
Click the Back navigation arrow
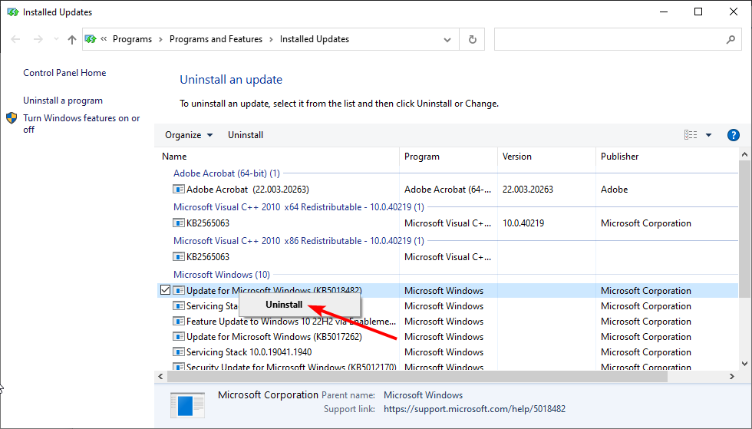(x=15, y=39)
